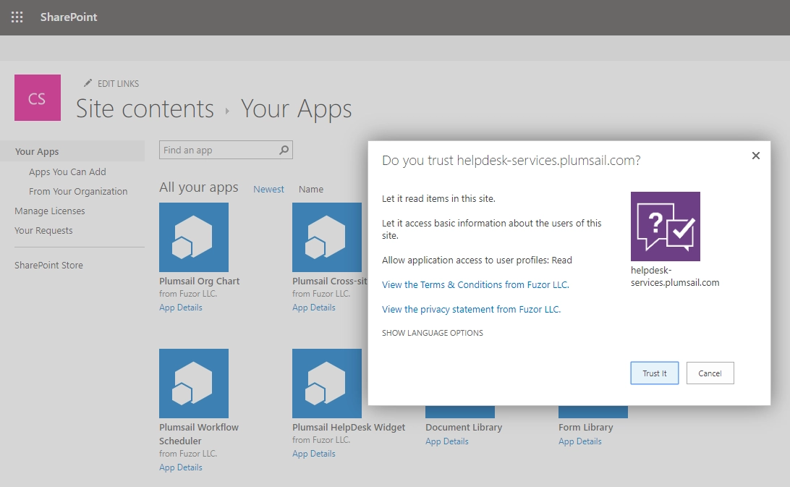790x487 pixels.
Task: Click the helpdesk-services.plumsail.com label under icon
Action: pyautogui.click(x=675, y=276)
